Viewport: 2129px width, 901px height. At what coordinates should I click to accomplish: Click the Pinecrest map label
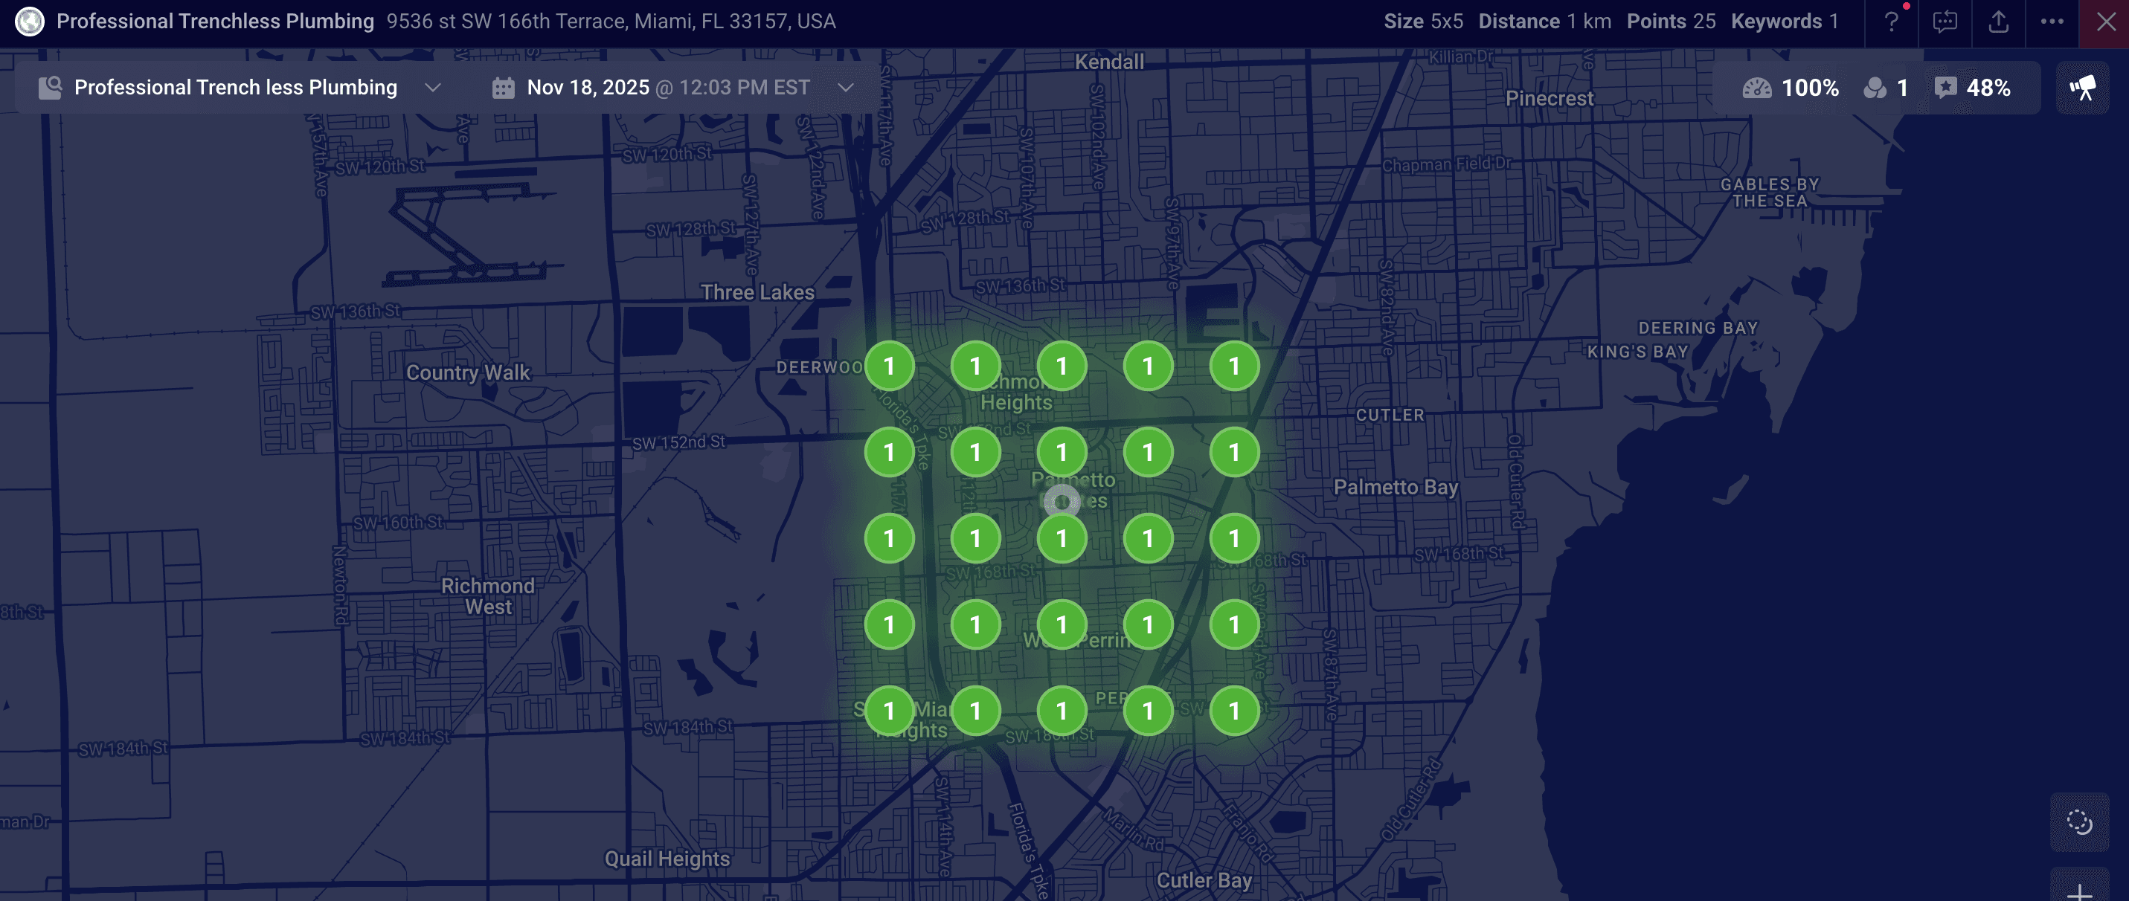[1549, 98]
